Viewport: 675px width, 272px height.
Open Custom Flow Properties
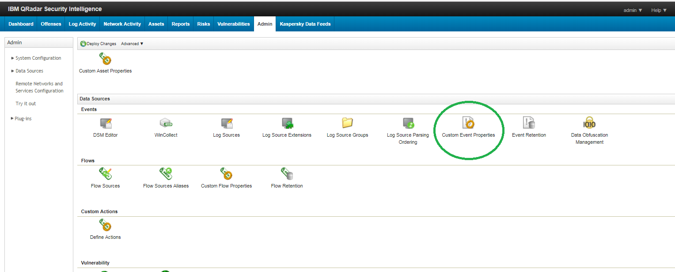pyautogui.click(x=226, y=174)
